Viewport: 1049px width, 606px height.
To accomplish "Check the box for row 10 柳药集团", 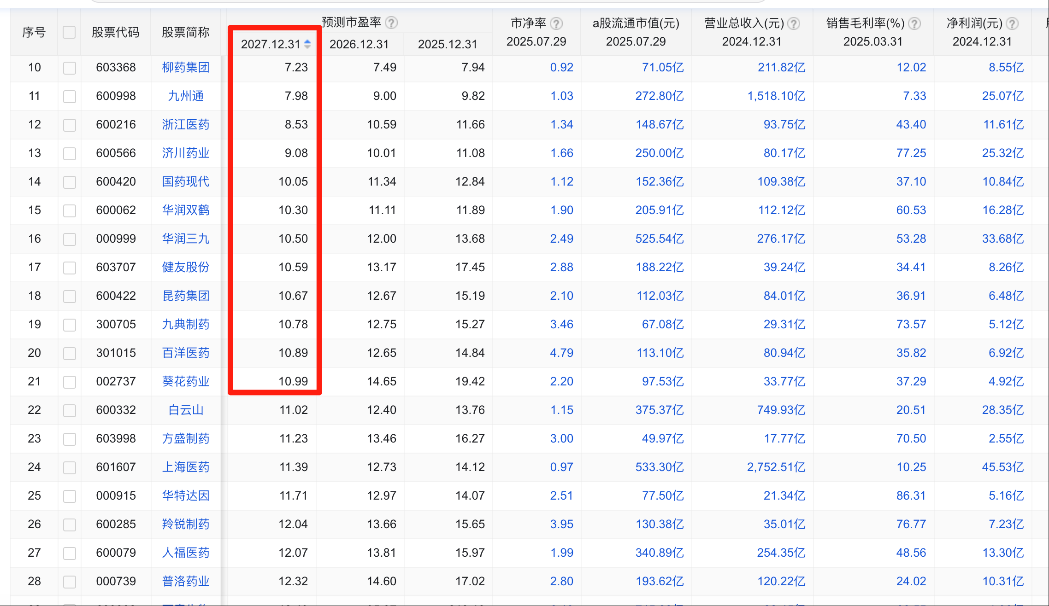I will pyautogui.click(x=70, y=68).
